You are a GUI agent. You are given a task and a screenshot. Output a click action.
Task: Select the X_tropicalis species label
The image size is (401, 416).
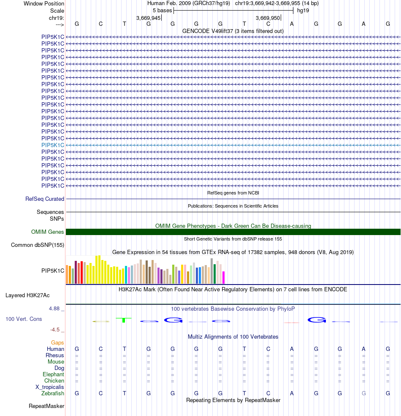click(50, 387)
